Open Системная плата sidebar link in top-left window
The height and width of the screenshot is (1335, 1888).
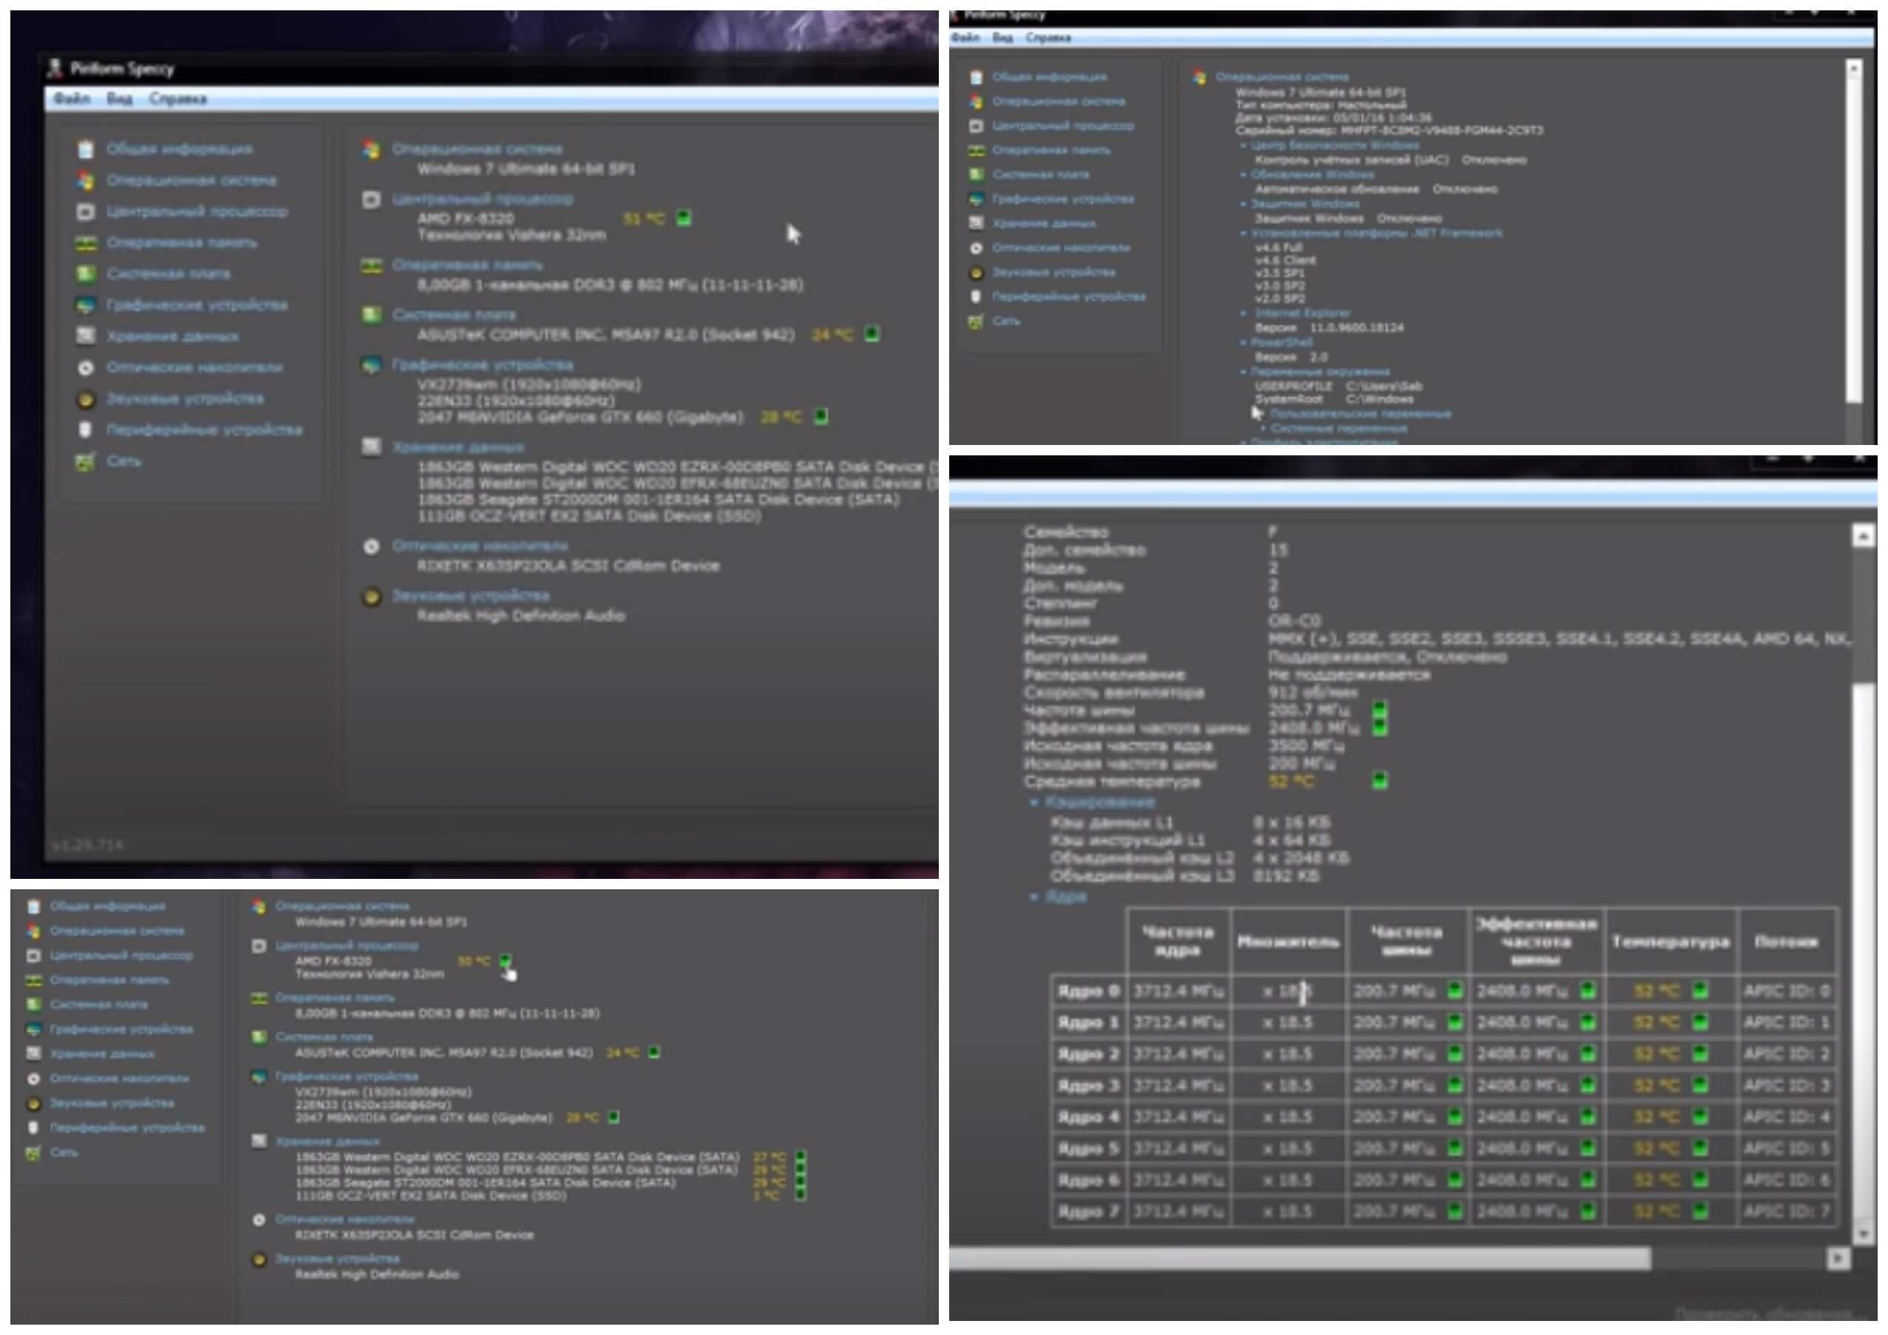pos(169,274)
